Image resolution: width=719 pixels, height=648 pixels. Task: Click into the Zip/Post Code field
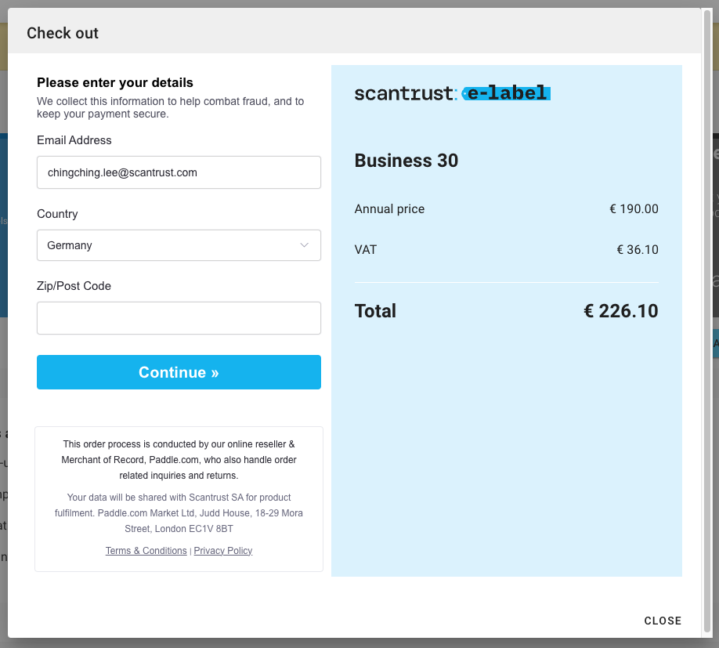click(x=179, y=318)
